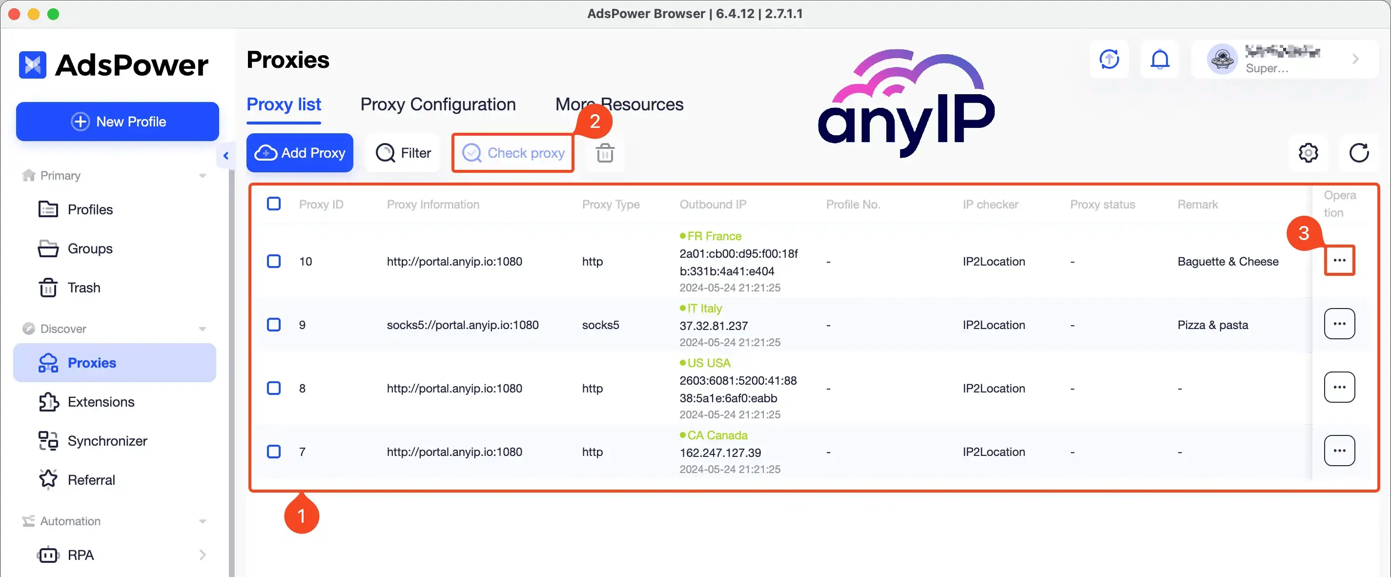The height and width of the screenshot is (577, 1391).
Task: Expand the Automation sidebar group
Action: [203, 521]
